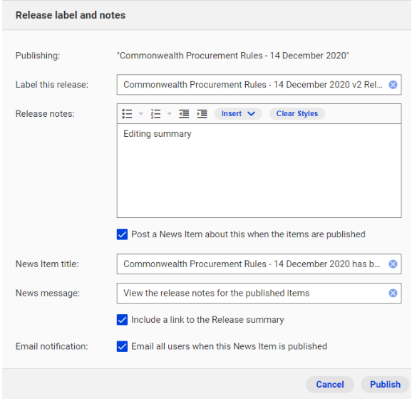Image resolution: width=412 pixels, height=399 pixels.
Task: Clear the News Item title field
Action: (393, 264)
